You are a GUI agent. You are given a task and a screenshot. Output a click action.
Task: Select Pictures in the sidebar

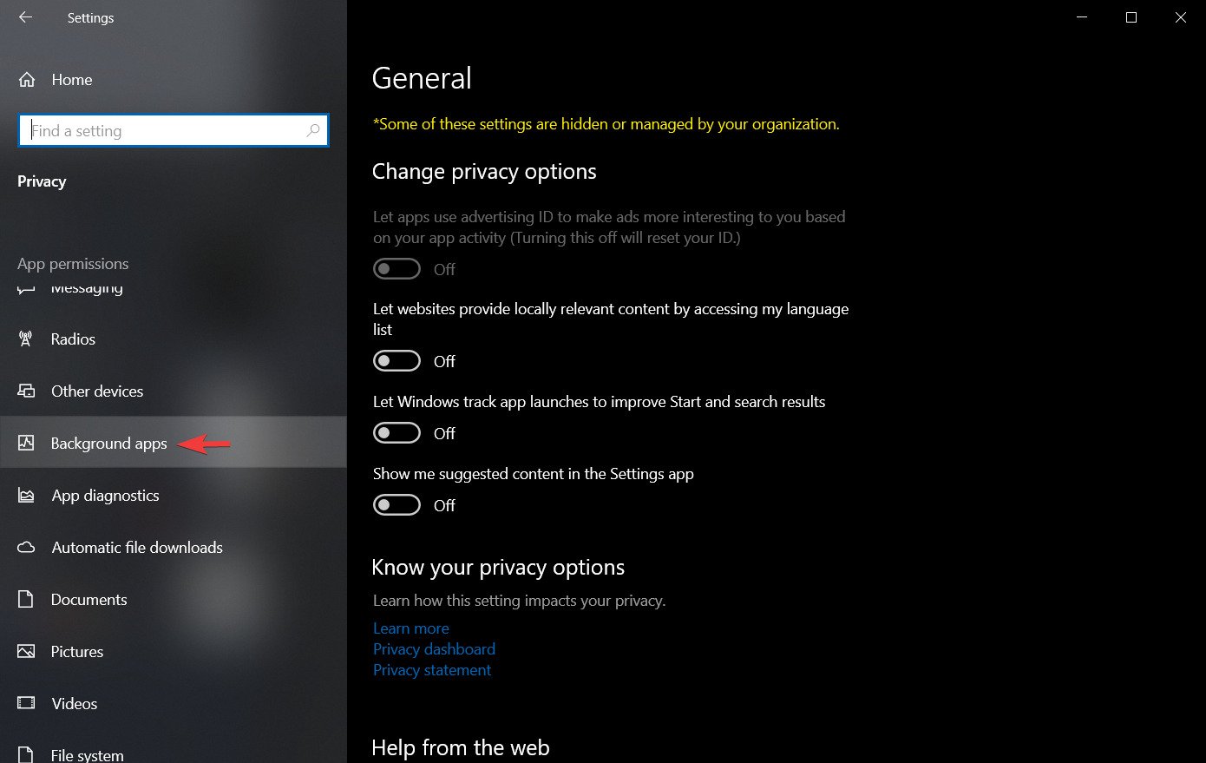[x=174, y=652]
